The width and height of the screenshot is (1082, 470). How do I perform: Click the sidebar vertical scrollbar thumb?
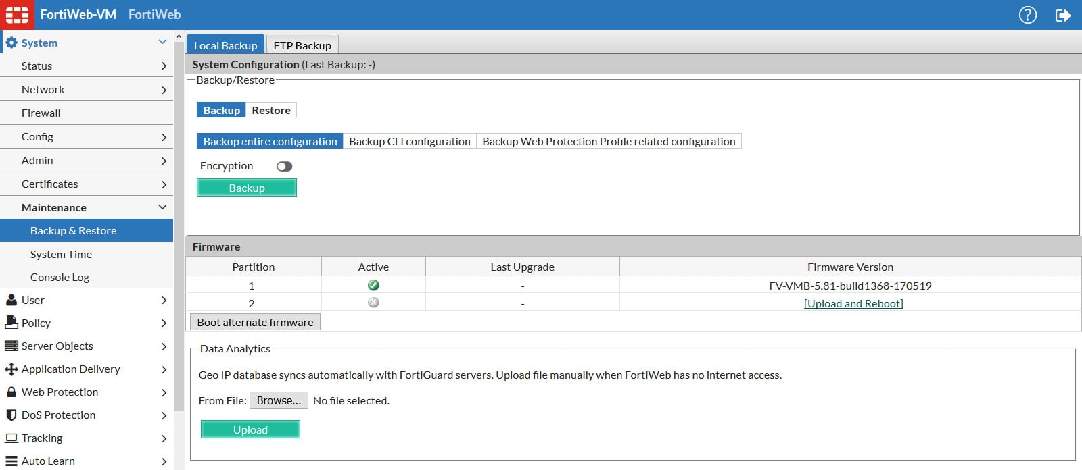pyautogui.click(x=179, y=226)
